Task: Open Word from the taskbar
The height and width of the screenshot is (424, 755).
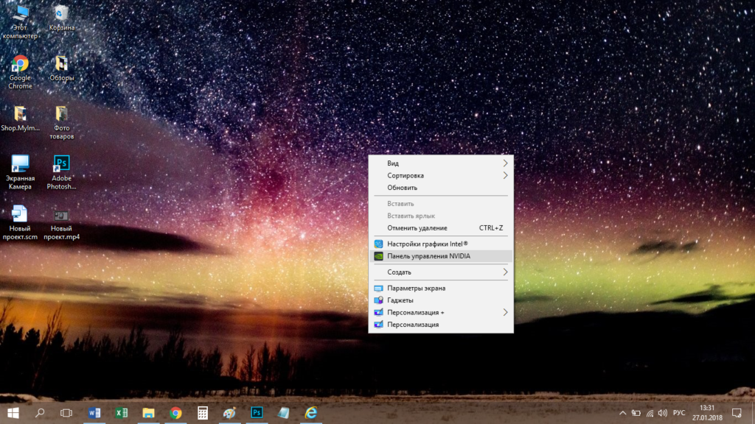Action: point(94,413)
